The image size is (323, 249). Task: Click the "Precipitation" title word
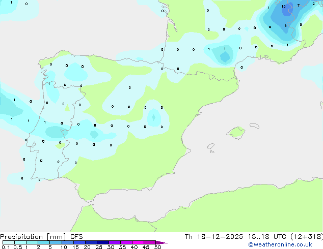coord(21,237)
